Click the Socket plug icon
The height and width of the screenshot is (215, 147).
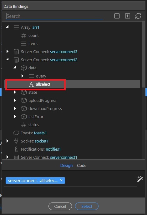pyautogui.click(x=16, y=141)
